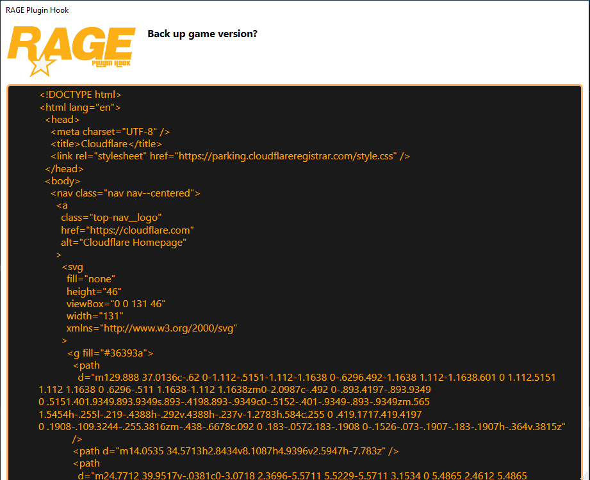590x480 pixels.
Task: Click the opening '<head>' tag line
Action: (x=63, y=120)
